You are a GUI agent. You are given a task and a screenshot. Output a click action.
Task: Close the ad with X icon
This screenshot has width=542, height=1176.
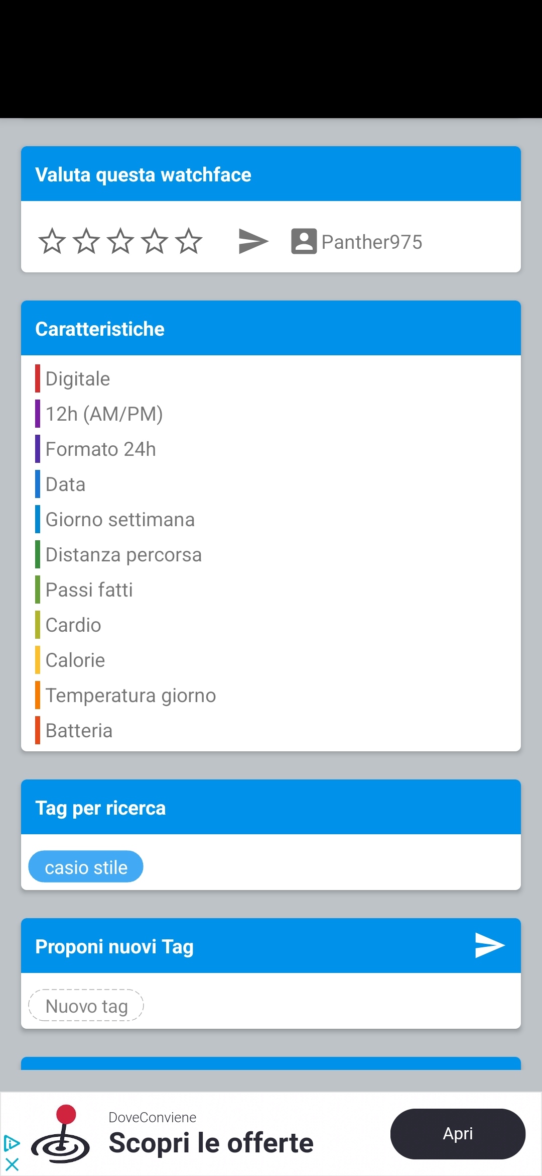click(12, 1164)
